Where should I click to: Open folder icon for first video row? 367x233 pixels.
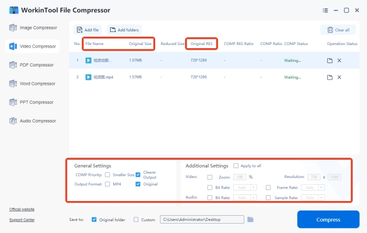330,61
